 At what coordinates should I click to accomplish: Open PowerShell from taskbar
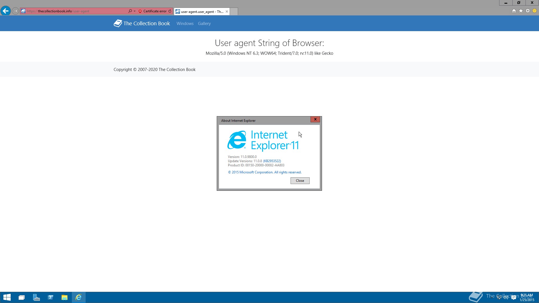point(51,297)
